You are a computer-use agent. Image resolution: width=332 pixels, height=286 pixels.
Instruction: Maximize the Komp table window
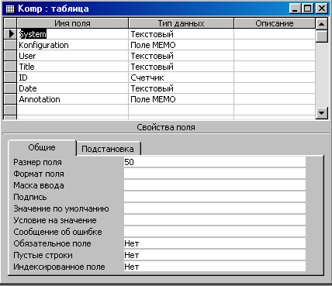(x=308, y=9)
